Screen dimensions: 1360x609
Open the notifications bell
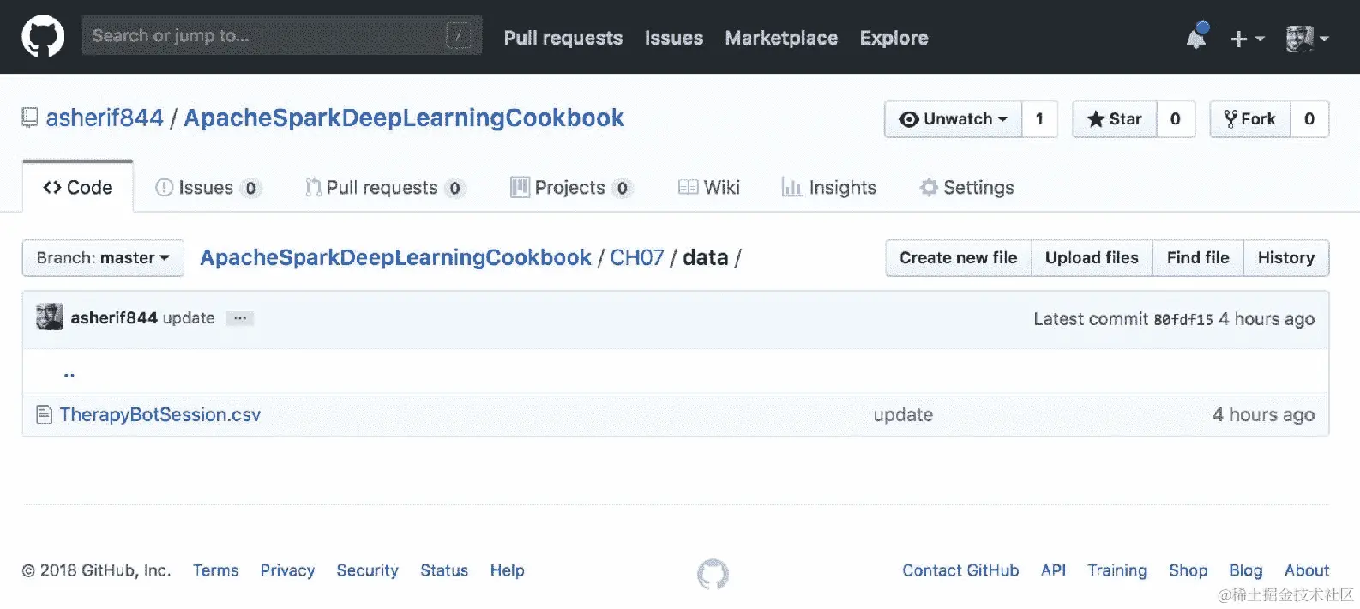point(1196,37)
